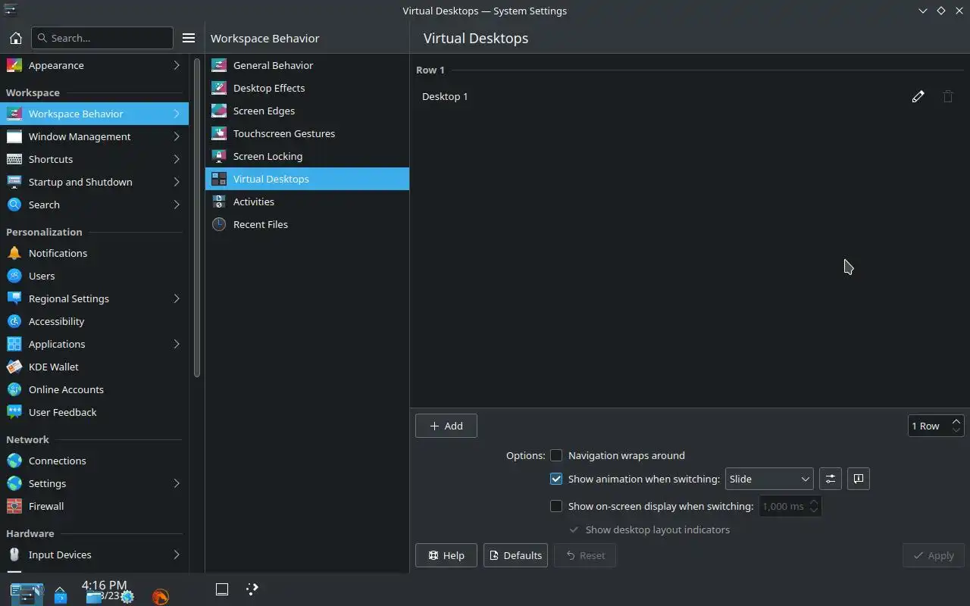Click the Apply button
Viewport: 970px width, 606px height.
[933, 555]
